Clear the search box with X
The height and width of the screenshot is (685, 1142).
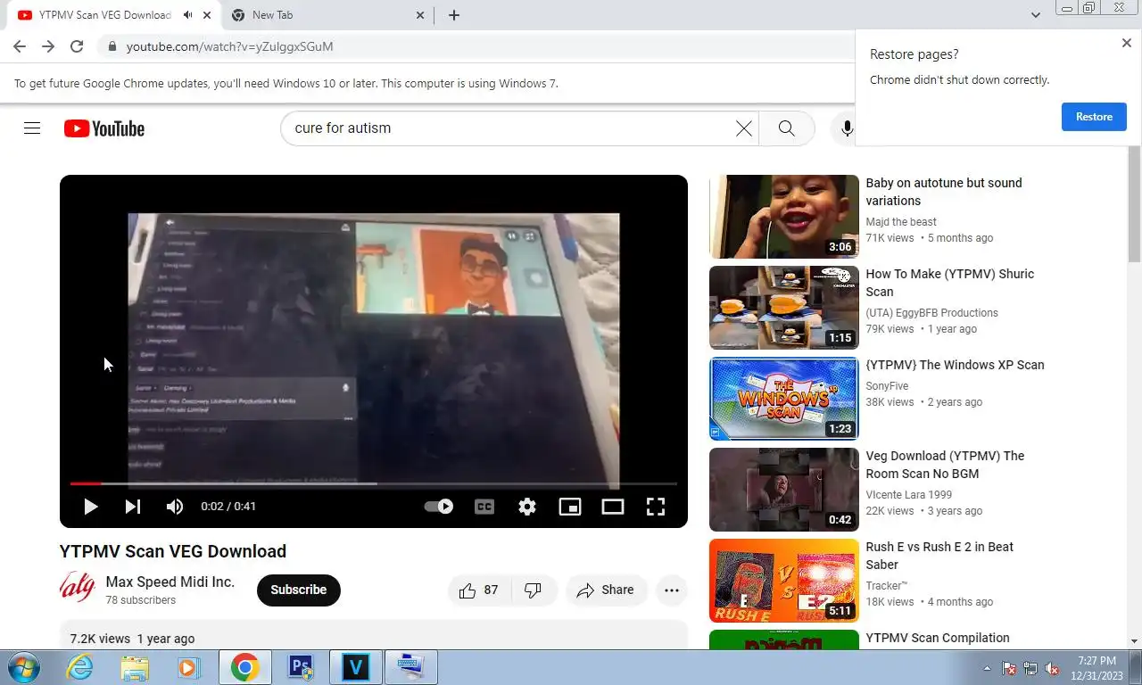tap(743, 128)
